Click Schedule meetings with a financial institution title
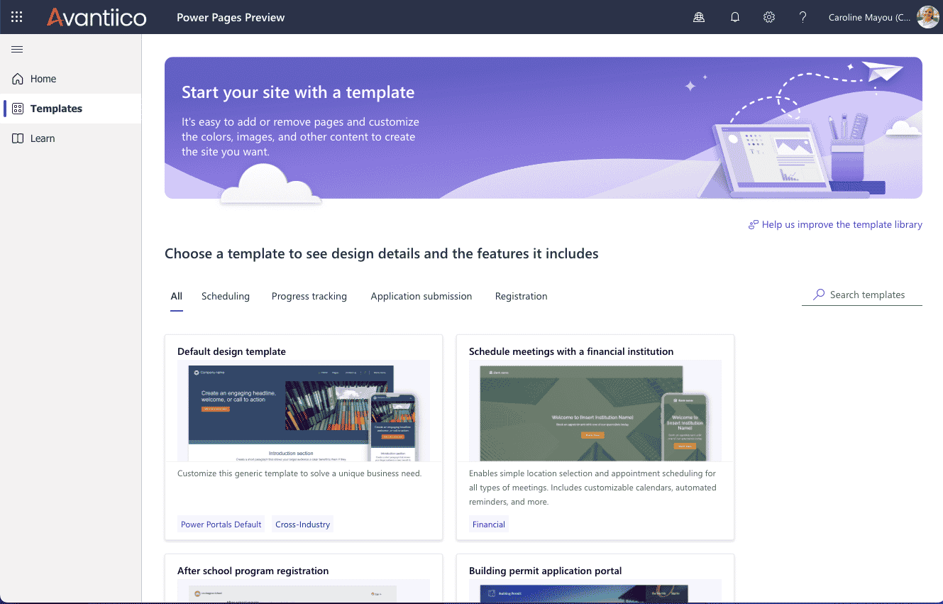This screenshot has width=943, height=604. click(571, 351)
